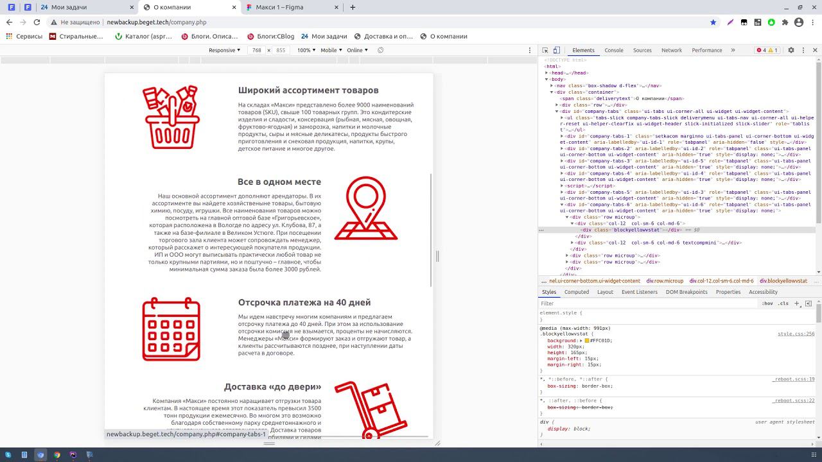Open the Стиральные... bookmark
This screenshot has width=822, height=462.
click(x=76, y=37)
